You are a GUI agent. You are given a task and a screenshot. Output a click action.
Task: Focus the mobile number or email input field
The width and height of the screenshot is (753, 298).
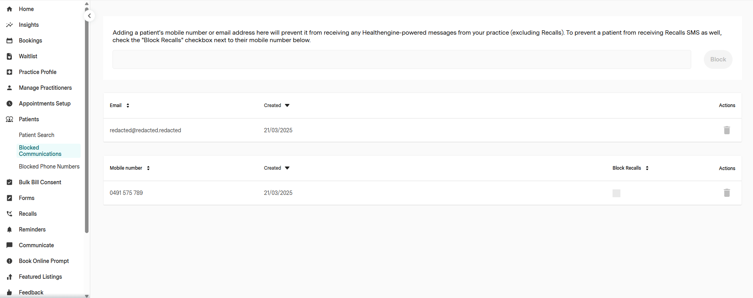(401, 59)
